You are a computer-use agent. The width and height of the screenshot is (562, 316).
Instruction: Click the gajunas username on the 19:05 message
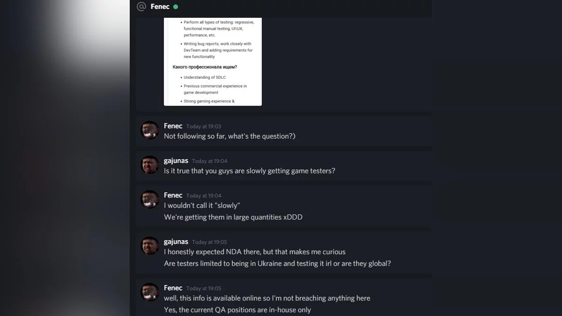click(x=176, y=242)
